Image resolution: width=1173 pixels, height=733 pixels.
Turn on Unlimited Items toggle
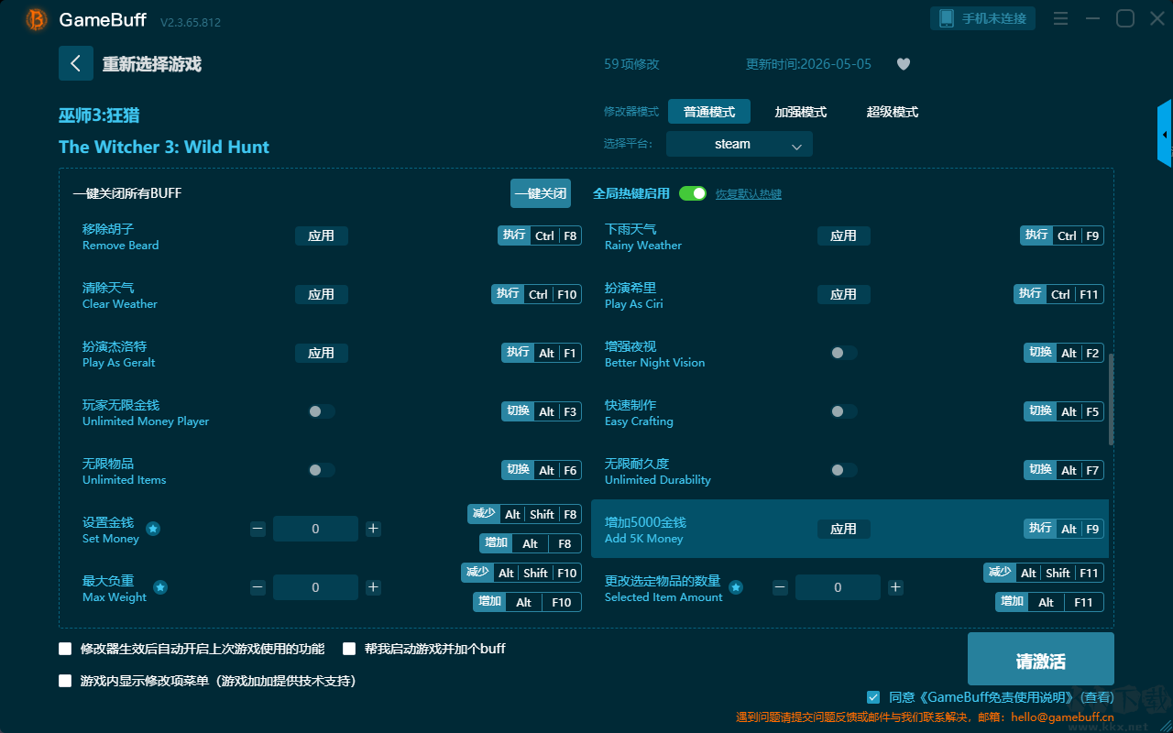(322, 470)
